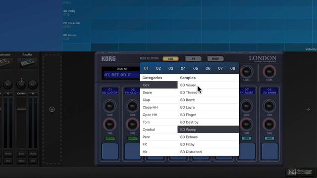Viewport: 317px width, 178px height.
Task: Switch to EDIT mode
Action: 170,59
